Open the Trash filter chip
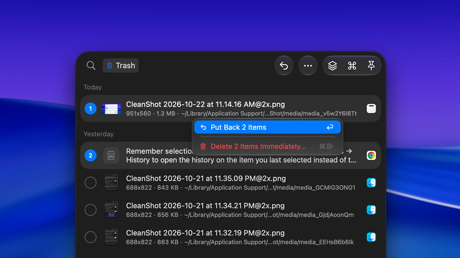460x258 pixels. coord(121,66)
